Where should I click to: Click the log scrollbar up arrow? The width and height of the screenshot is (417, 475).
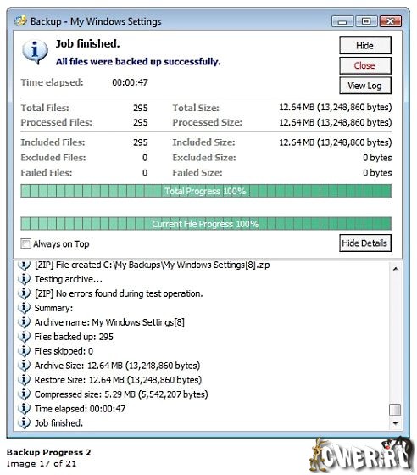pos(395,269)
